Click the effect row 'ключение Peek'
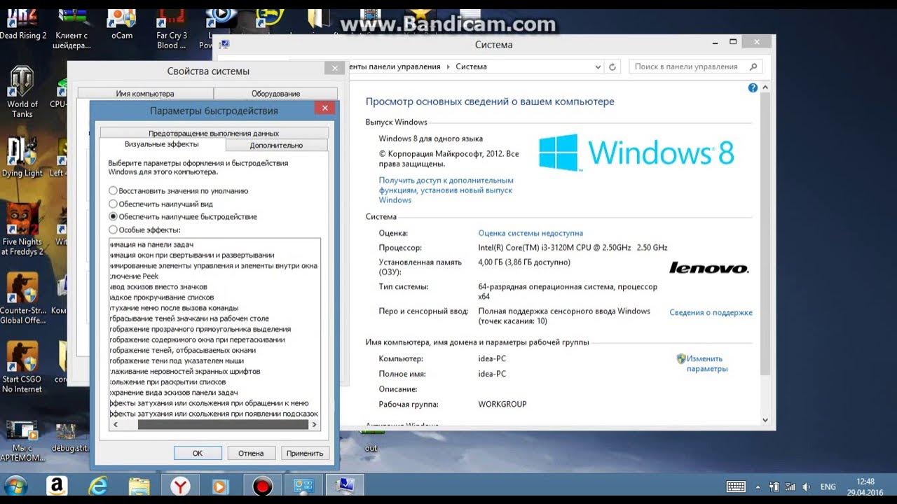 pos(135,276)
